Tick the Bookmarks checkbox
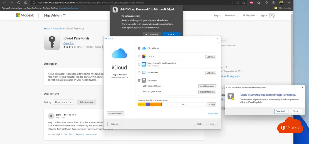 point(139,72)
